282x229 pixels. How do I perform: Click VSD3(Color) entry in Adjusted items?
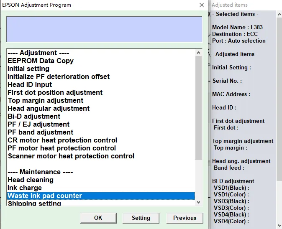[x=231, y=208]
